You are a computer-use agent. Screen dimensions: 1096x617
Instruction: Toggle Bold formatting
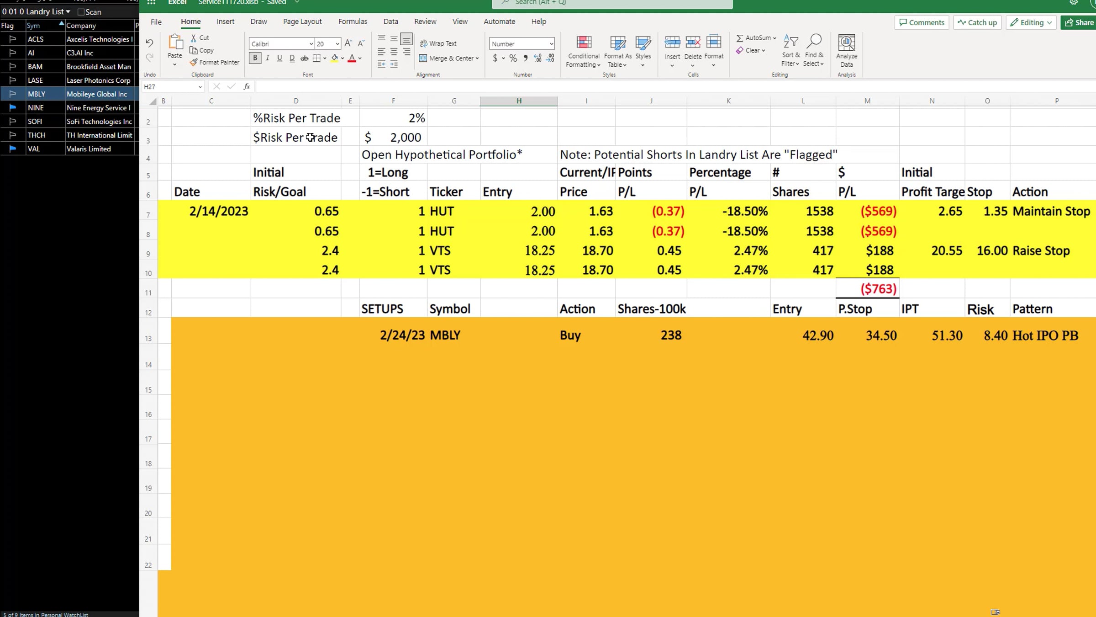click(255, 58)
